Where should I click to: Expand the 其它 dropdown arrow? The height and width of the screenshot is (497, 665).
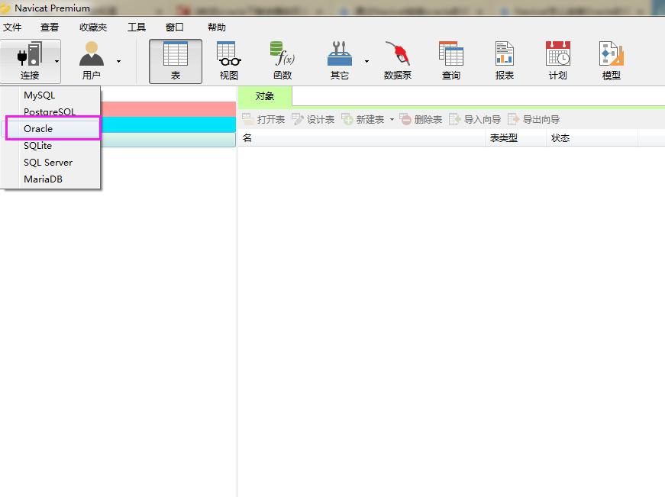click(x=366, y=62)
